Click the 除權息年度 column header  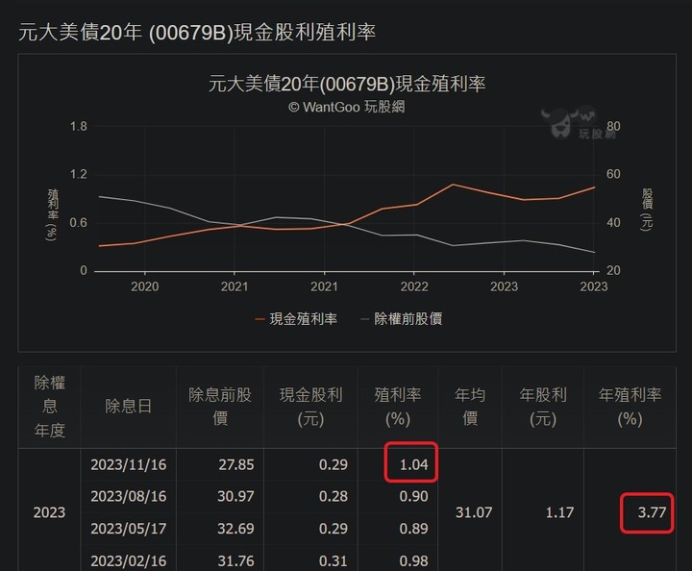tap(49, 407)
